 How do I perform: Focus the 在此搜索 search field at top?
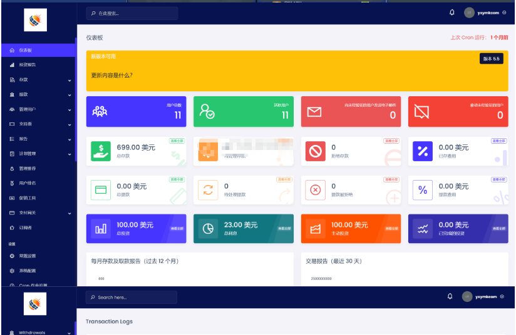tap(132, 14)
